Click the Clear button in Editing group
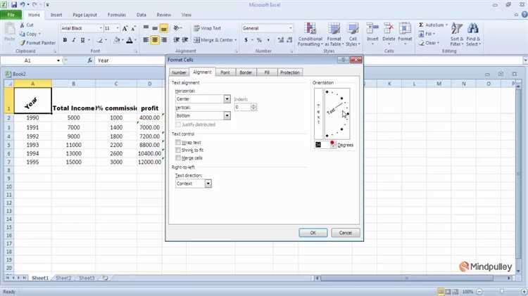528x296 pixels. click(429, 43)
